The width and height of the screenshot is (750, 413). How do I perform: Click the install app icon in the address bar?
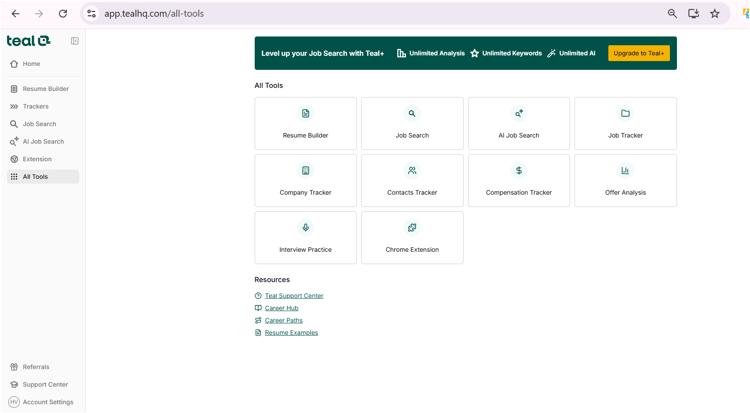[x=694, y=14]
